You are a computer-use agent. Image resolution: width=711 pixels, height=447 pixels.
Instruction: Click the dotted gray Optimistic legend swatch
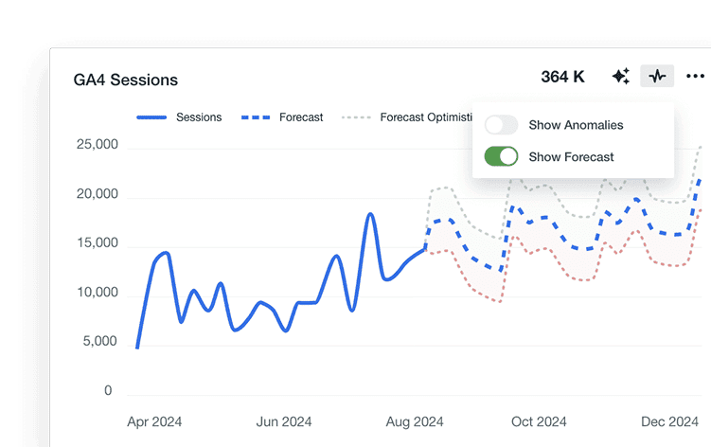tap(356, 117)
